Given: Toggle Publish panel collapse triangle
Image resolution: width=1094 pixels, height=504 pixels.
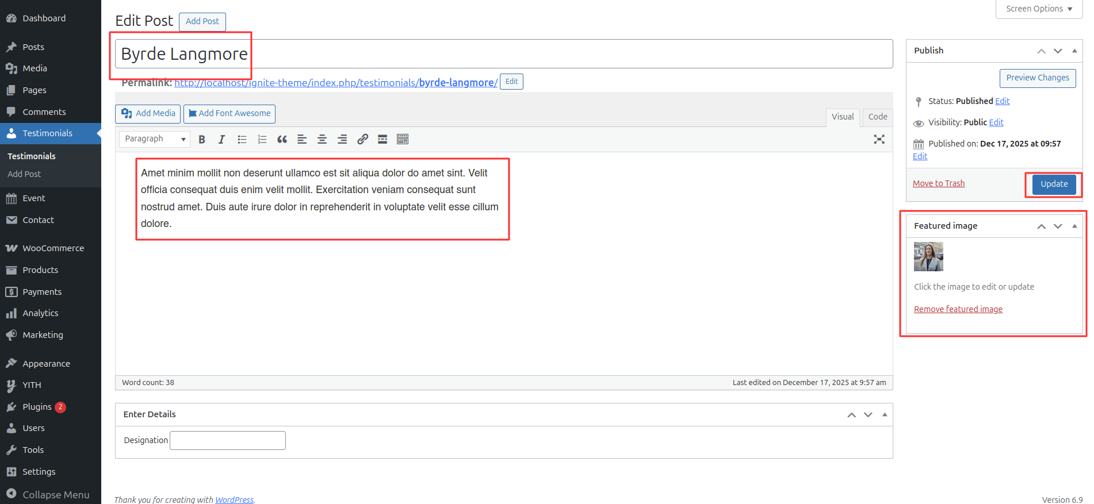Looking at the screenshot, I should 1074,51.
